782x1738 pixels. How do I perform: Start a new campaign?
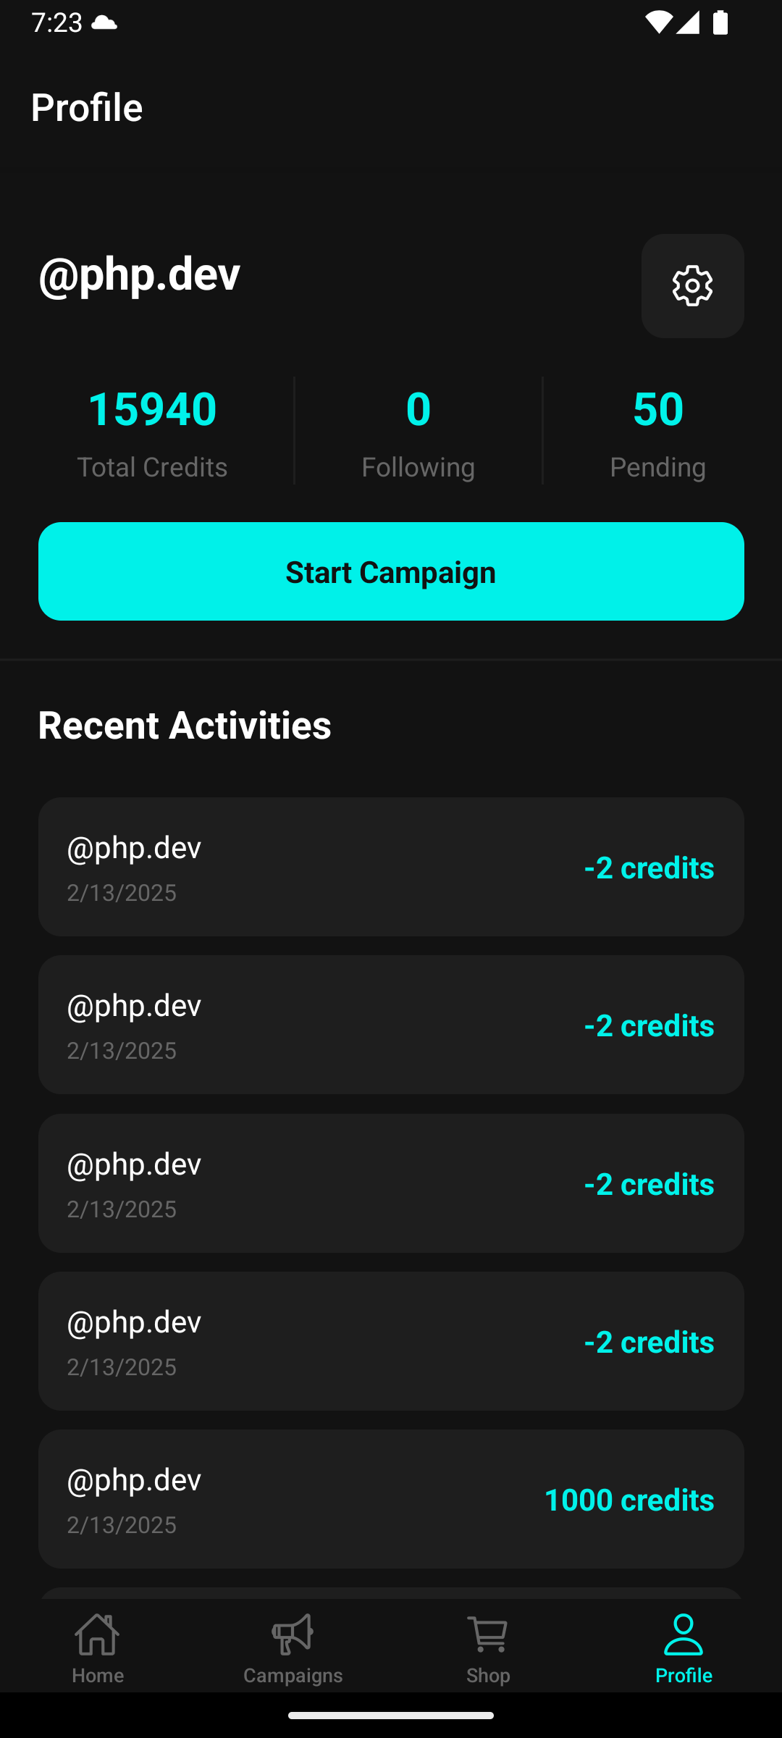[391, 571]
